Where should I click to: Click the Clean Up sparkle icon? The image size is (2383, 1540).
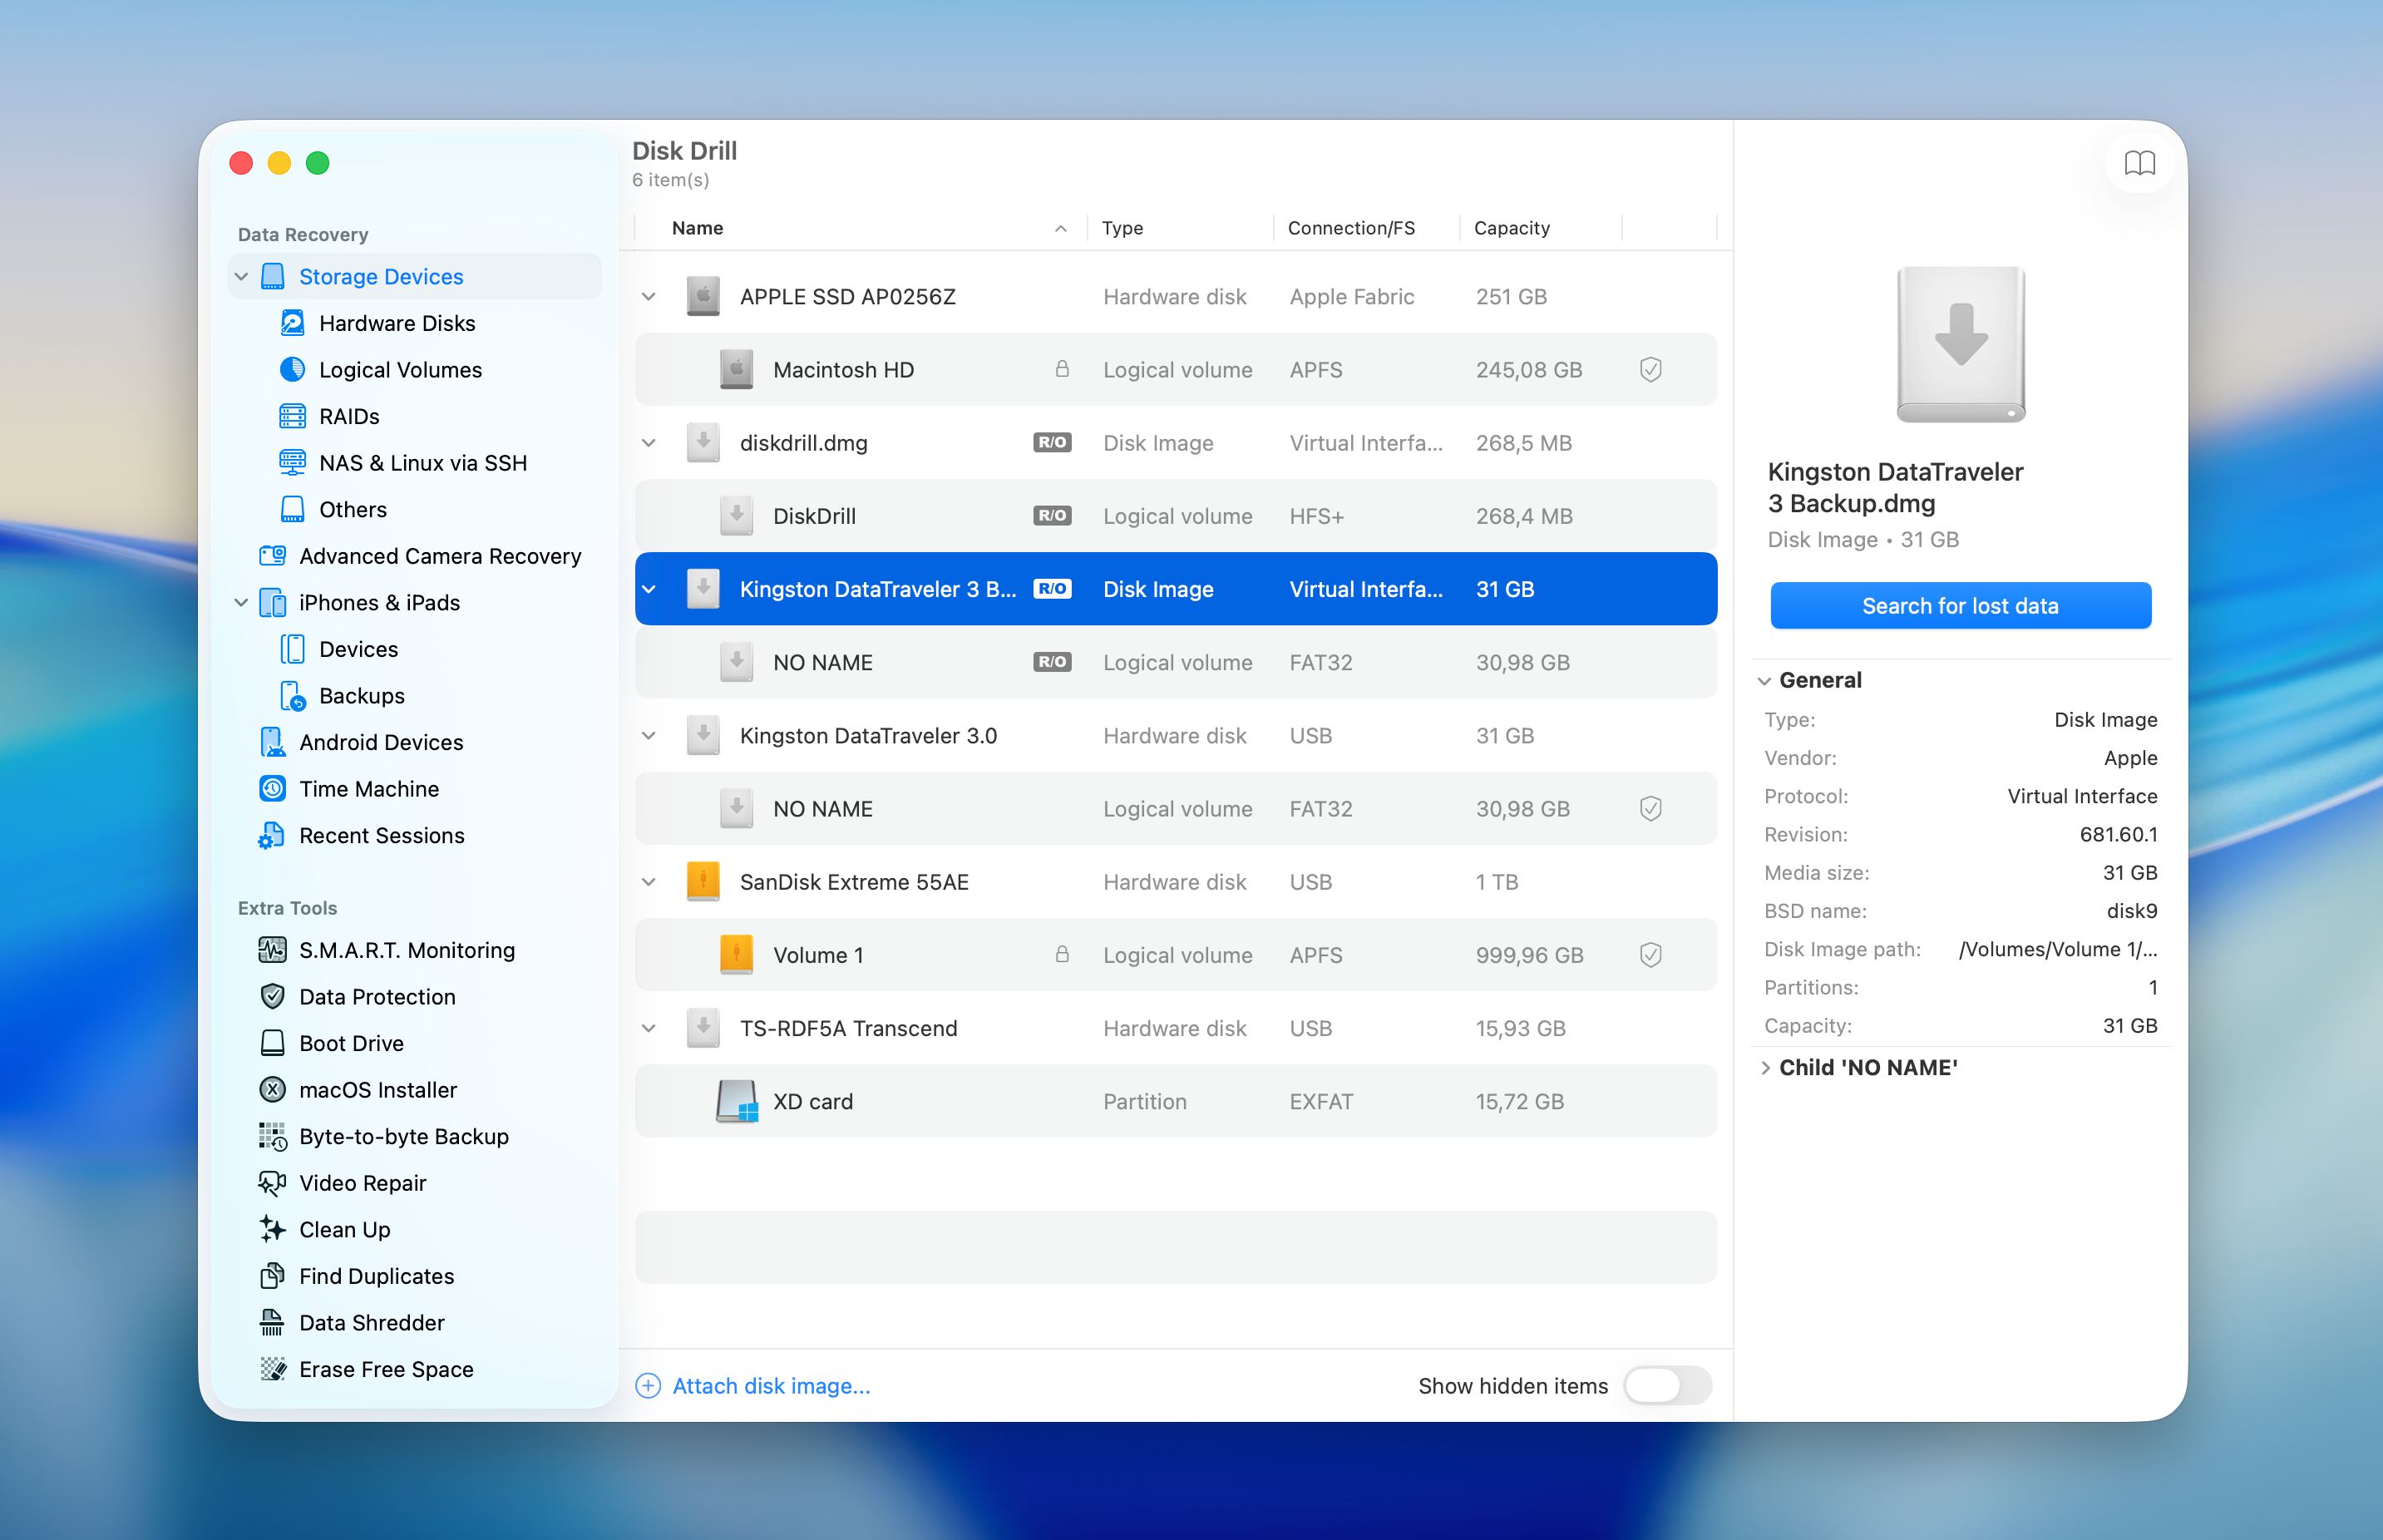coord(272,1230)
